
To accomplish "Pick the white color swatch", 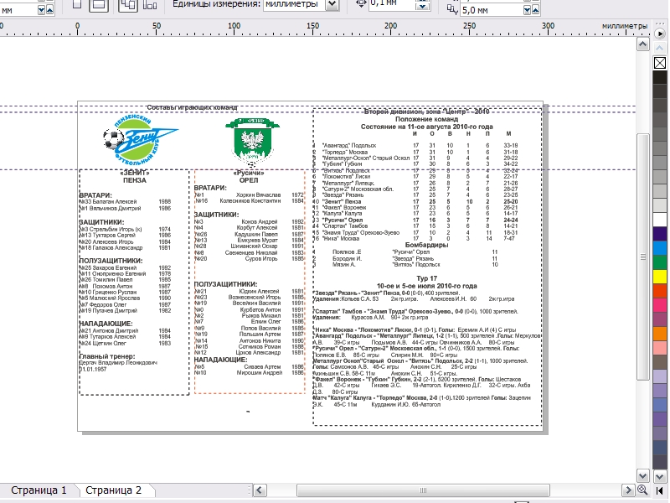I will pos(660,220).
